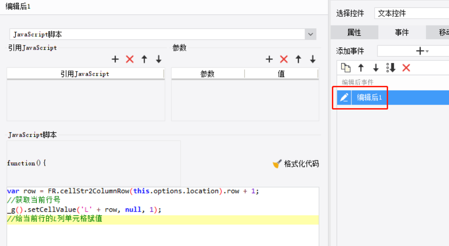Viewport: 449px width, 246px height.
Task: Move selected event down in event list
Action: 376,68
